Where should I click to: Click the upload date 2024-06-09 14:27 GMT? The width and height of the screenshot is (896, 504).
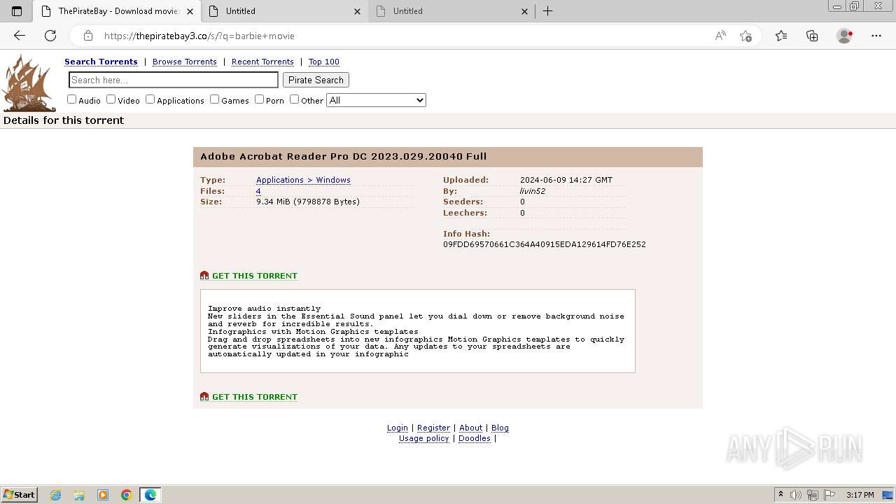[566, 180]
